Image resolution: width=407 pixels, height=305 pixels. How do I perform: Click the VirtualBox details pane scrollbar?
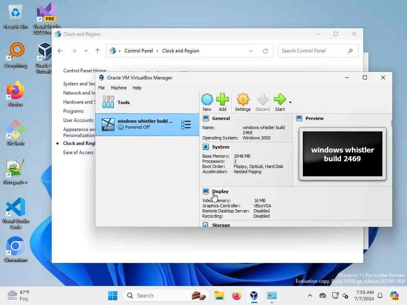[x=391, y=123]
